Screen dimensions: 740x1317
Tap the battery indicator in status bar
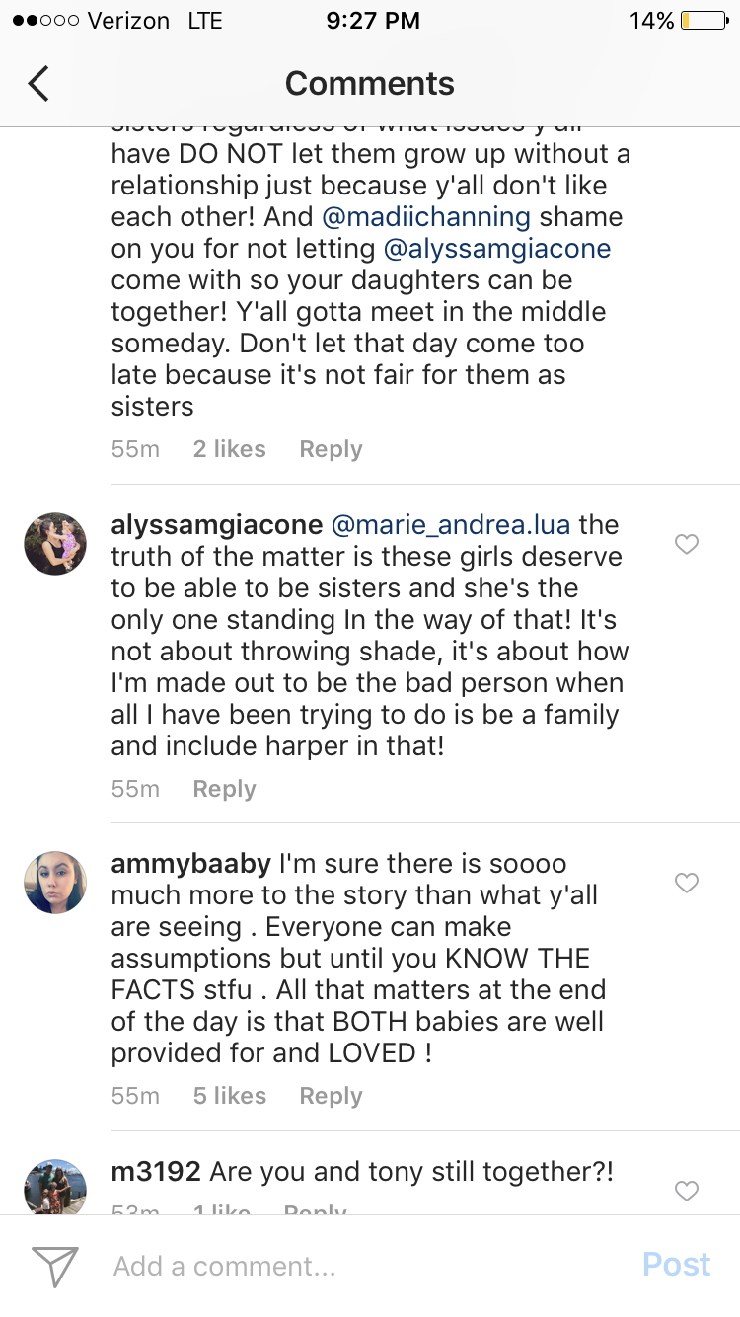coord(703,21)
